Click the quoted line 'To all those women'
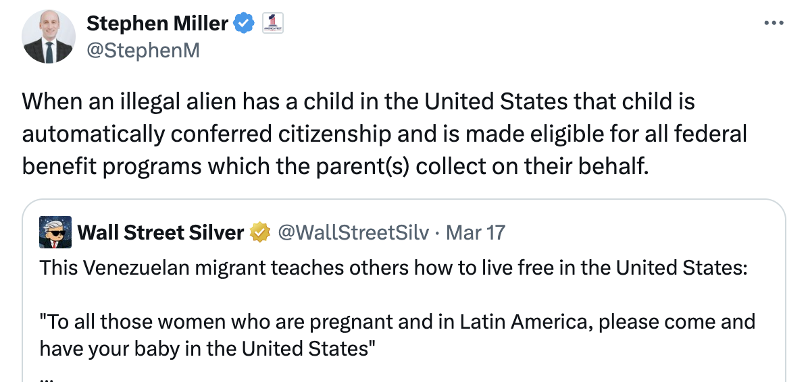Screen dimensions: 808x382 point(397,321)
